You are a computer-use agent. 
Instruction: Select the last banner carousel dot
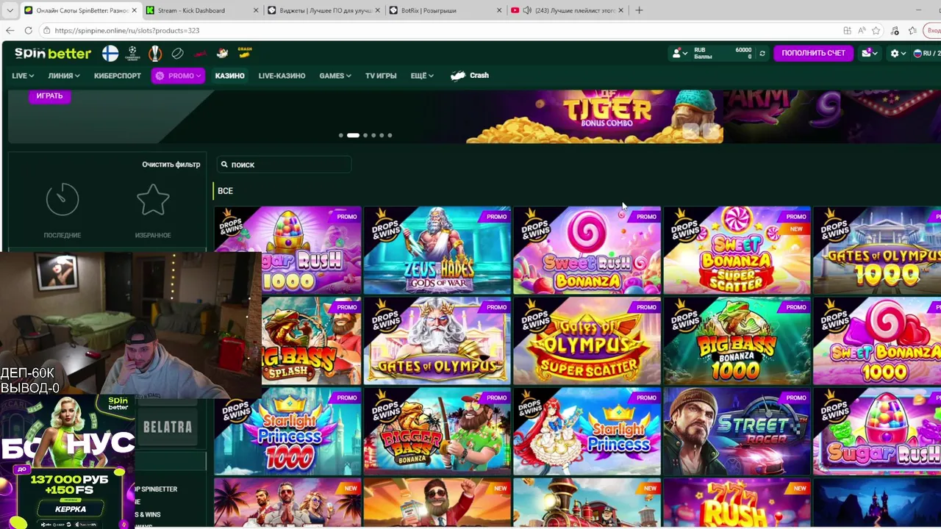390,135
